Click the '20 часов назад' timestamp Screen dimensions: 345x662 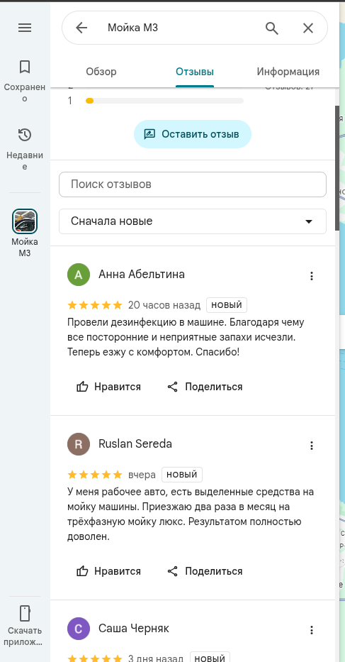click(164, 305)
